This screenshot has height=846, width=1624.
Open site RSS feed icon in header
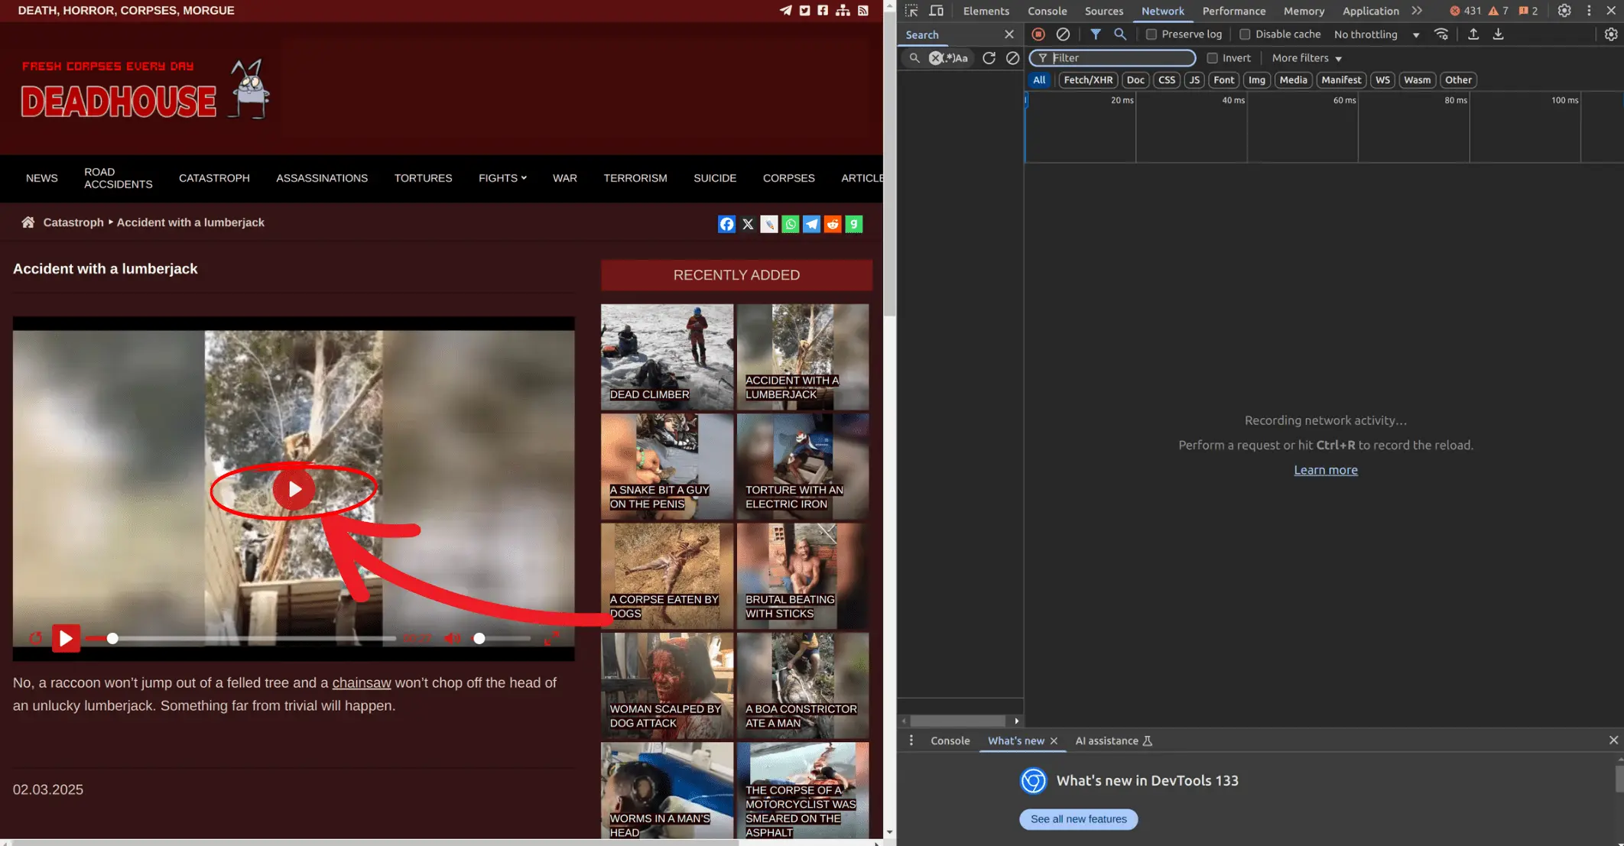[x=863, y=10]
